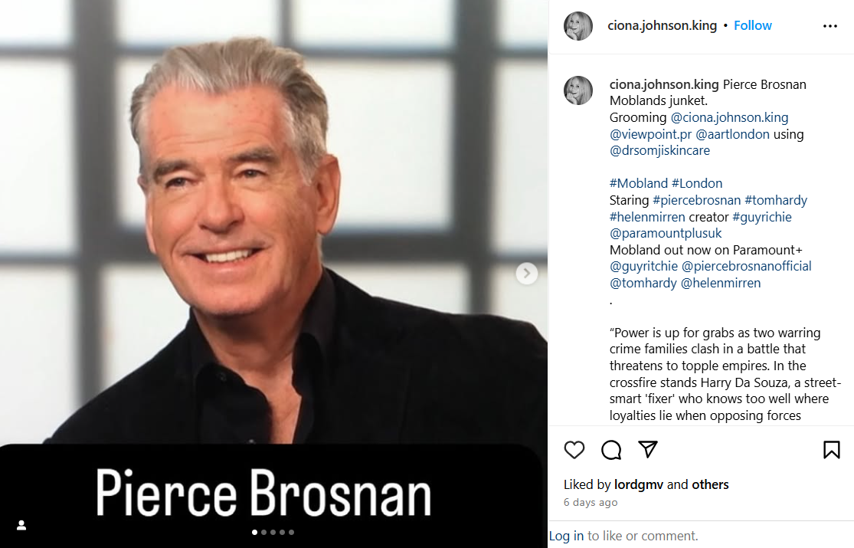Open lordgmv's profile from the likes line
Screen dimensions: 854x548
pyautogui.click(x=638, y=484)
